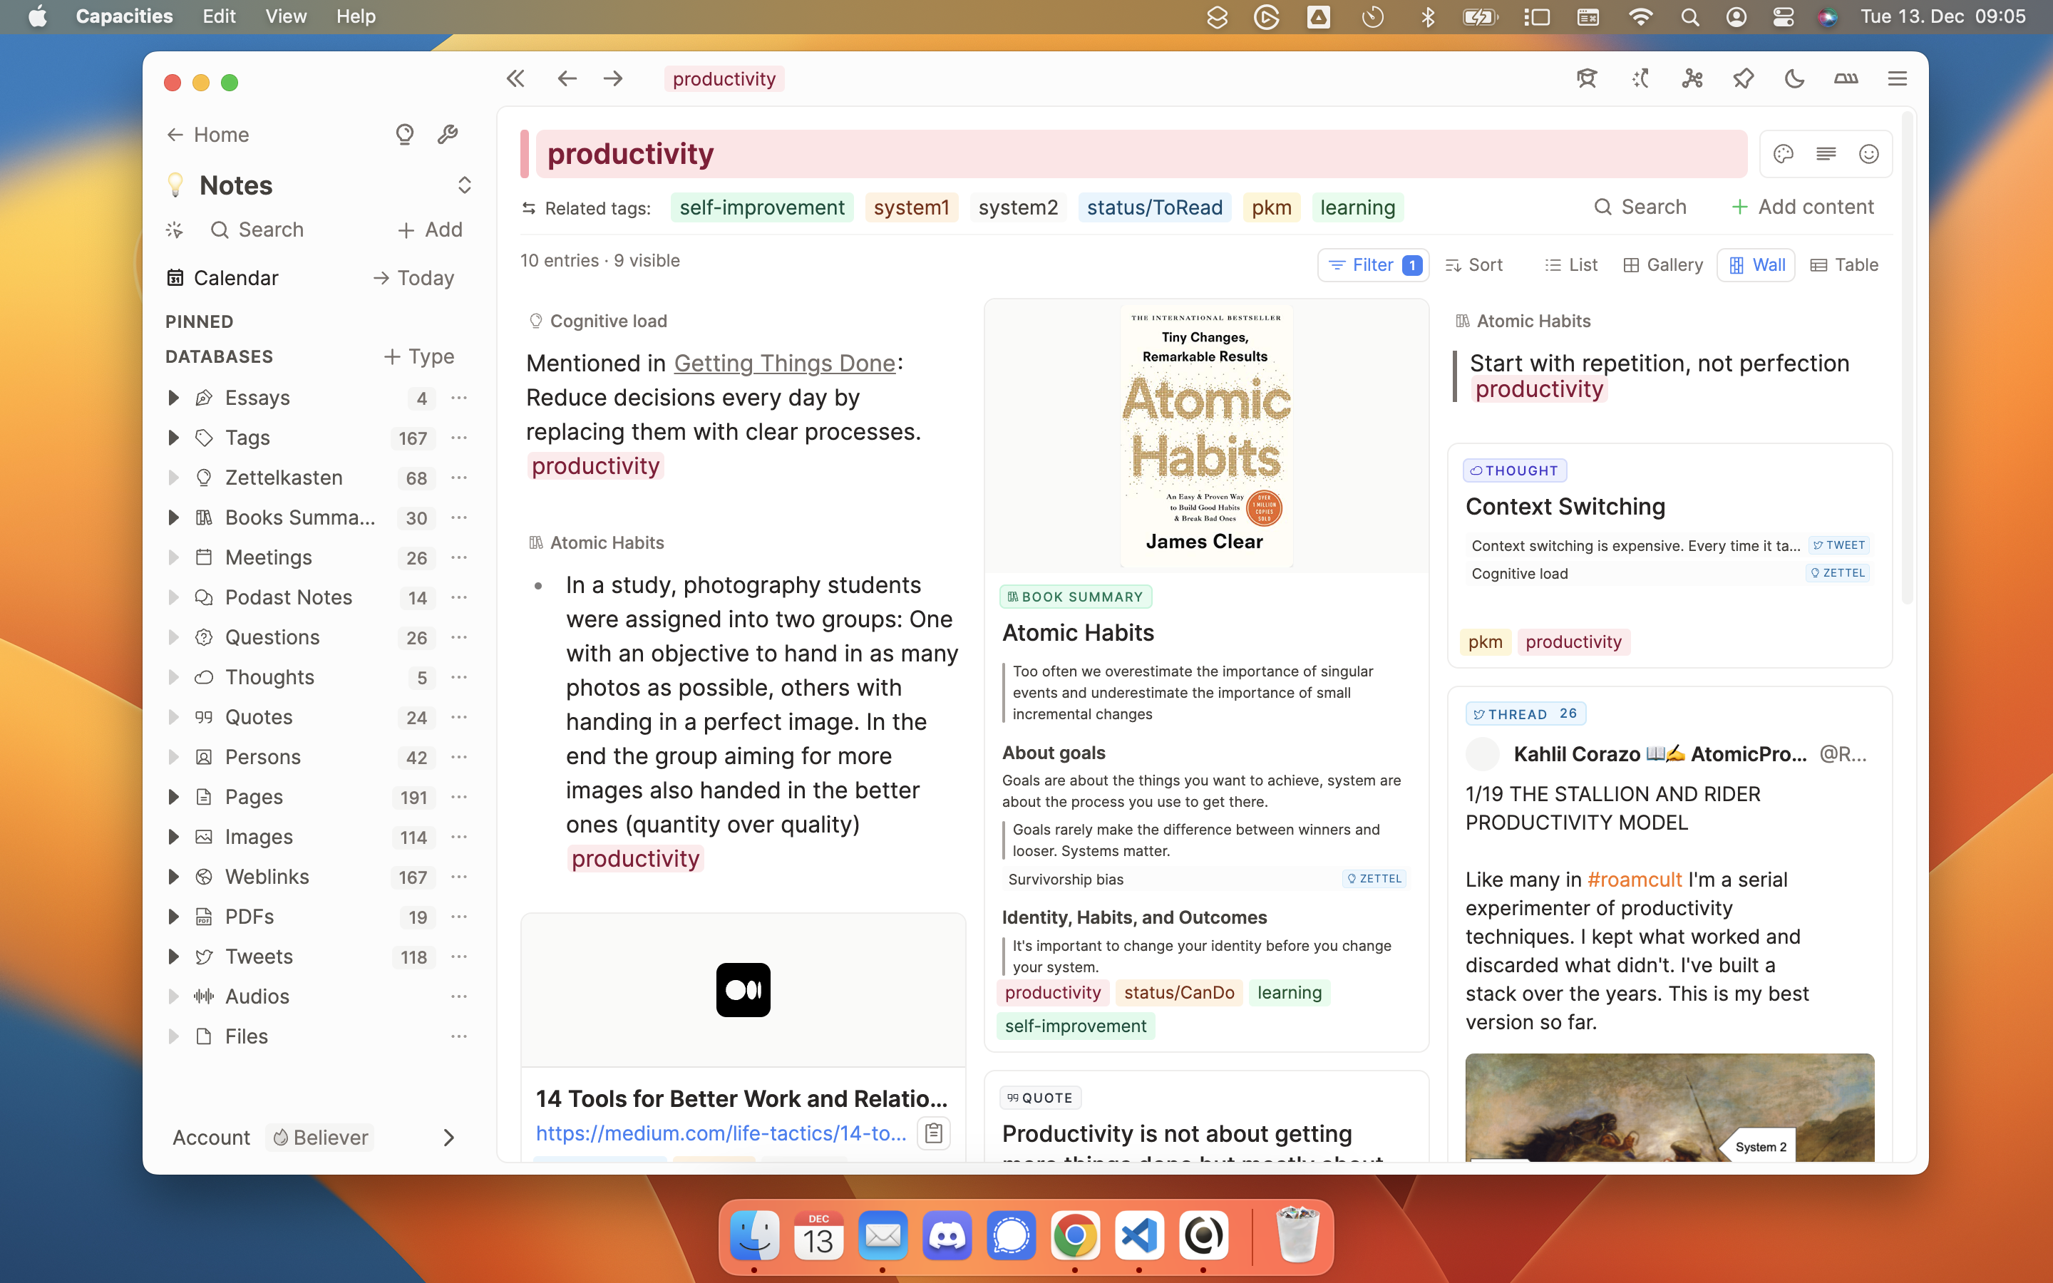Toggle Notes section collapse arrow
2053x1283 pixels.
point(463,185)
